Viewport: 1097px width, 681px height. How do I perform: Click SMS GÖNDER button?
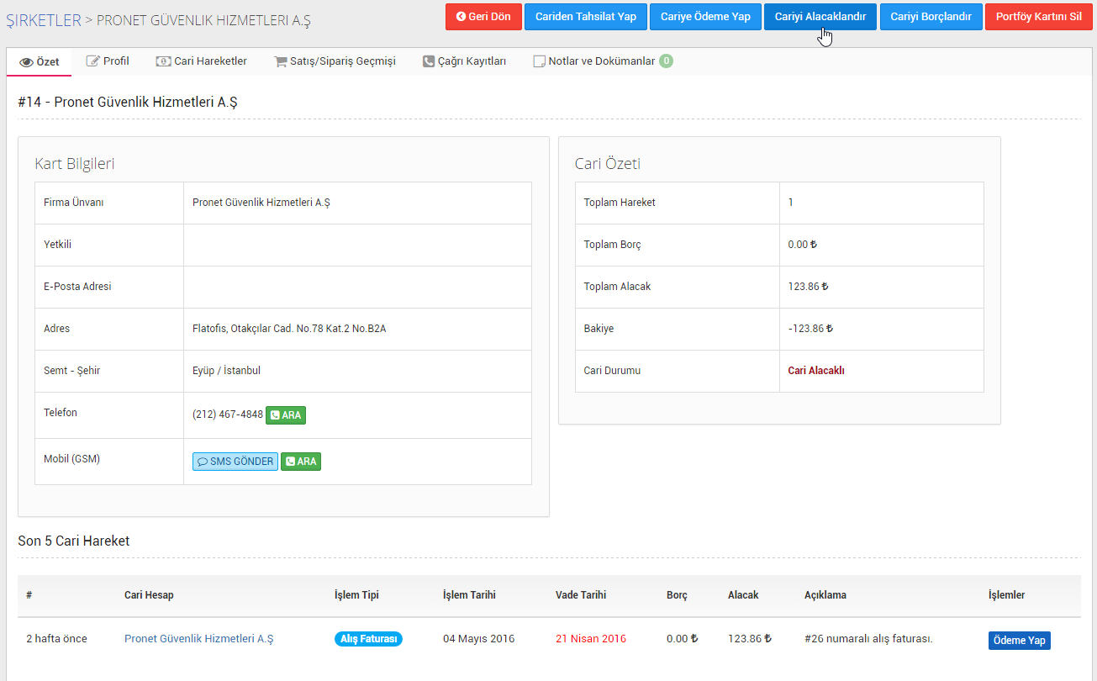coord(235,462)
